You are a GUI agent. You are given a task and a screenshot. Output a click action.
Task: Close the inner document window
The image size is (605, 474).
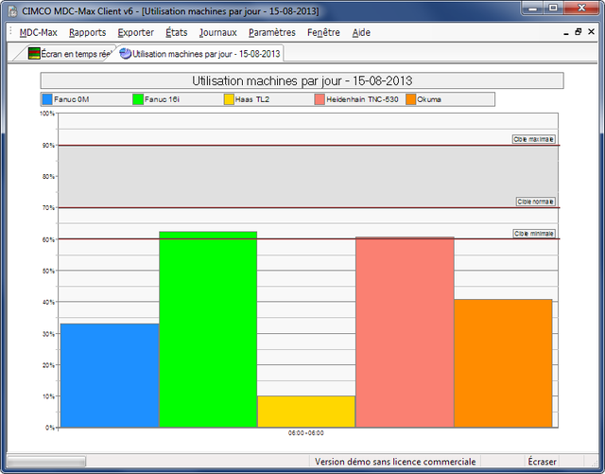591,31
